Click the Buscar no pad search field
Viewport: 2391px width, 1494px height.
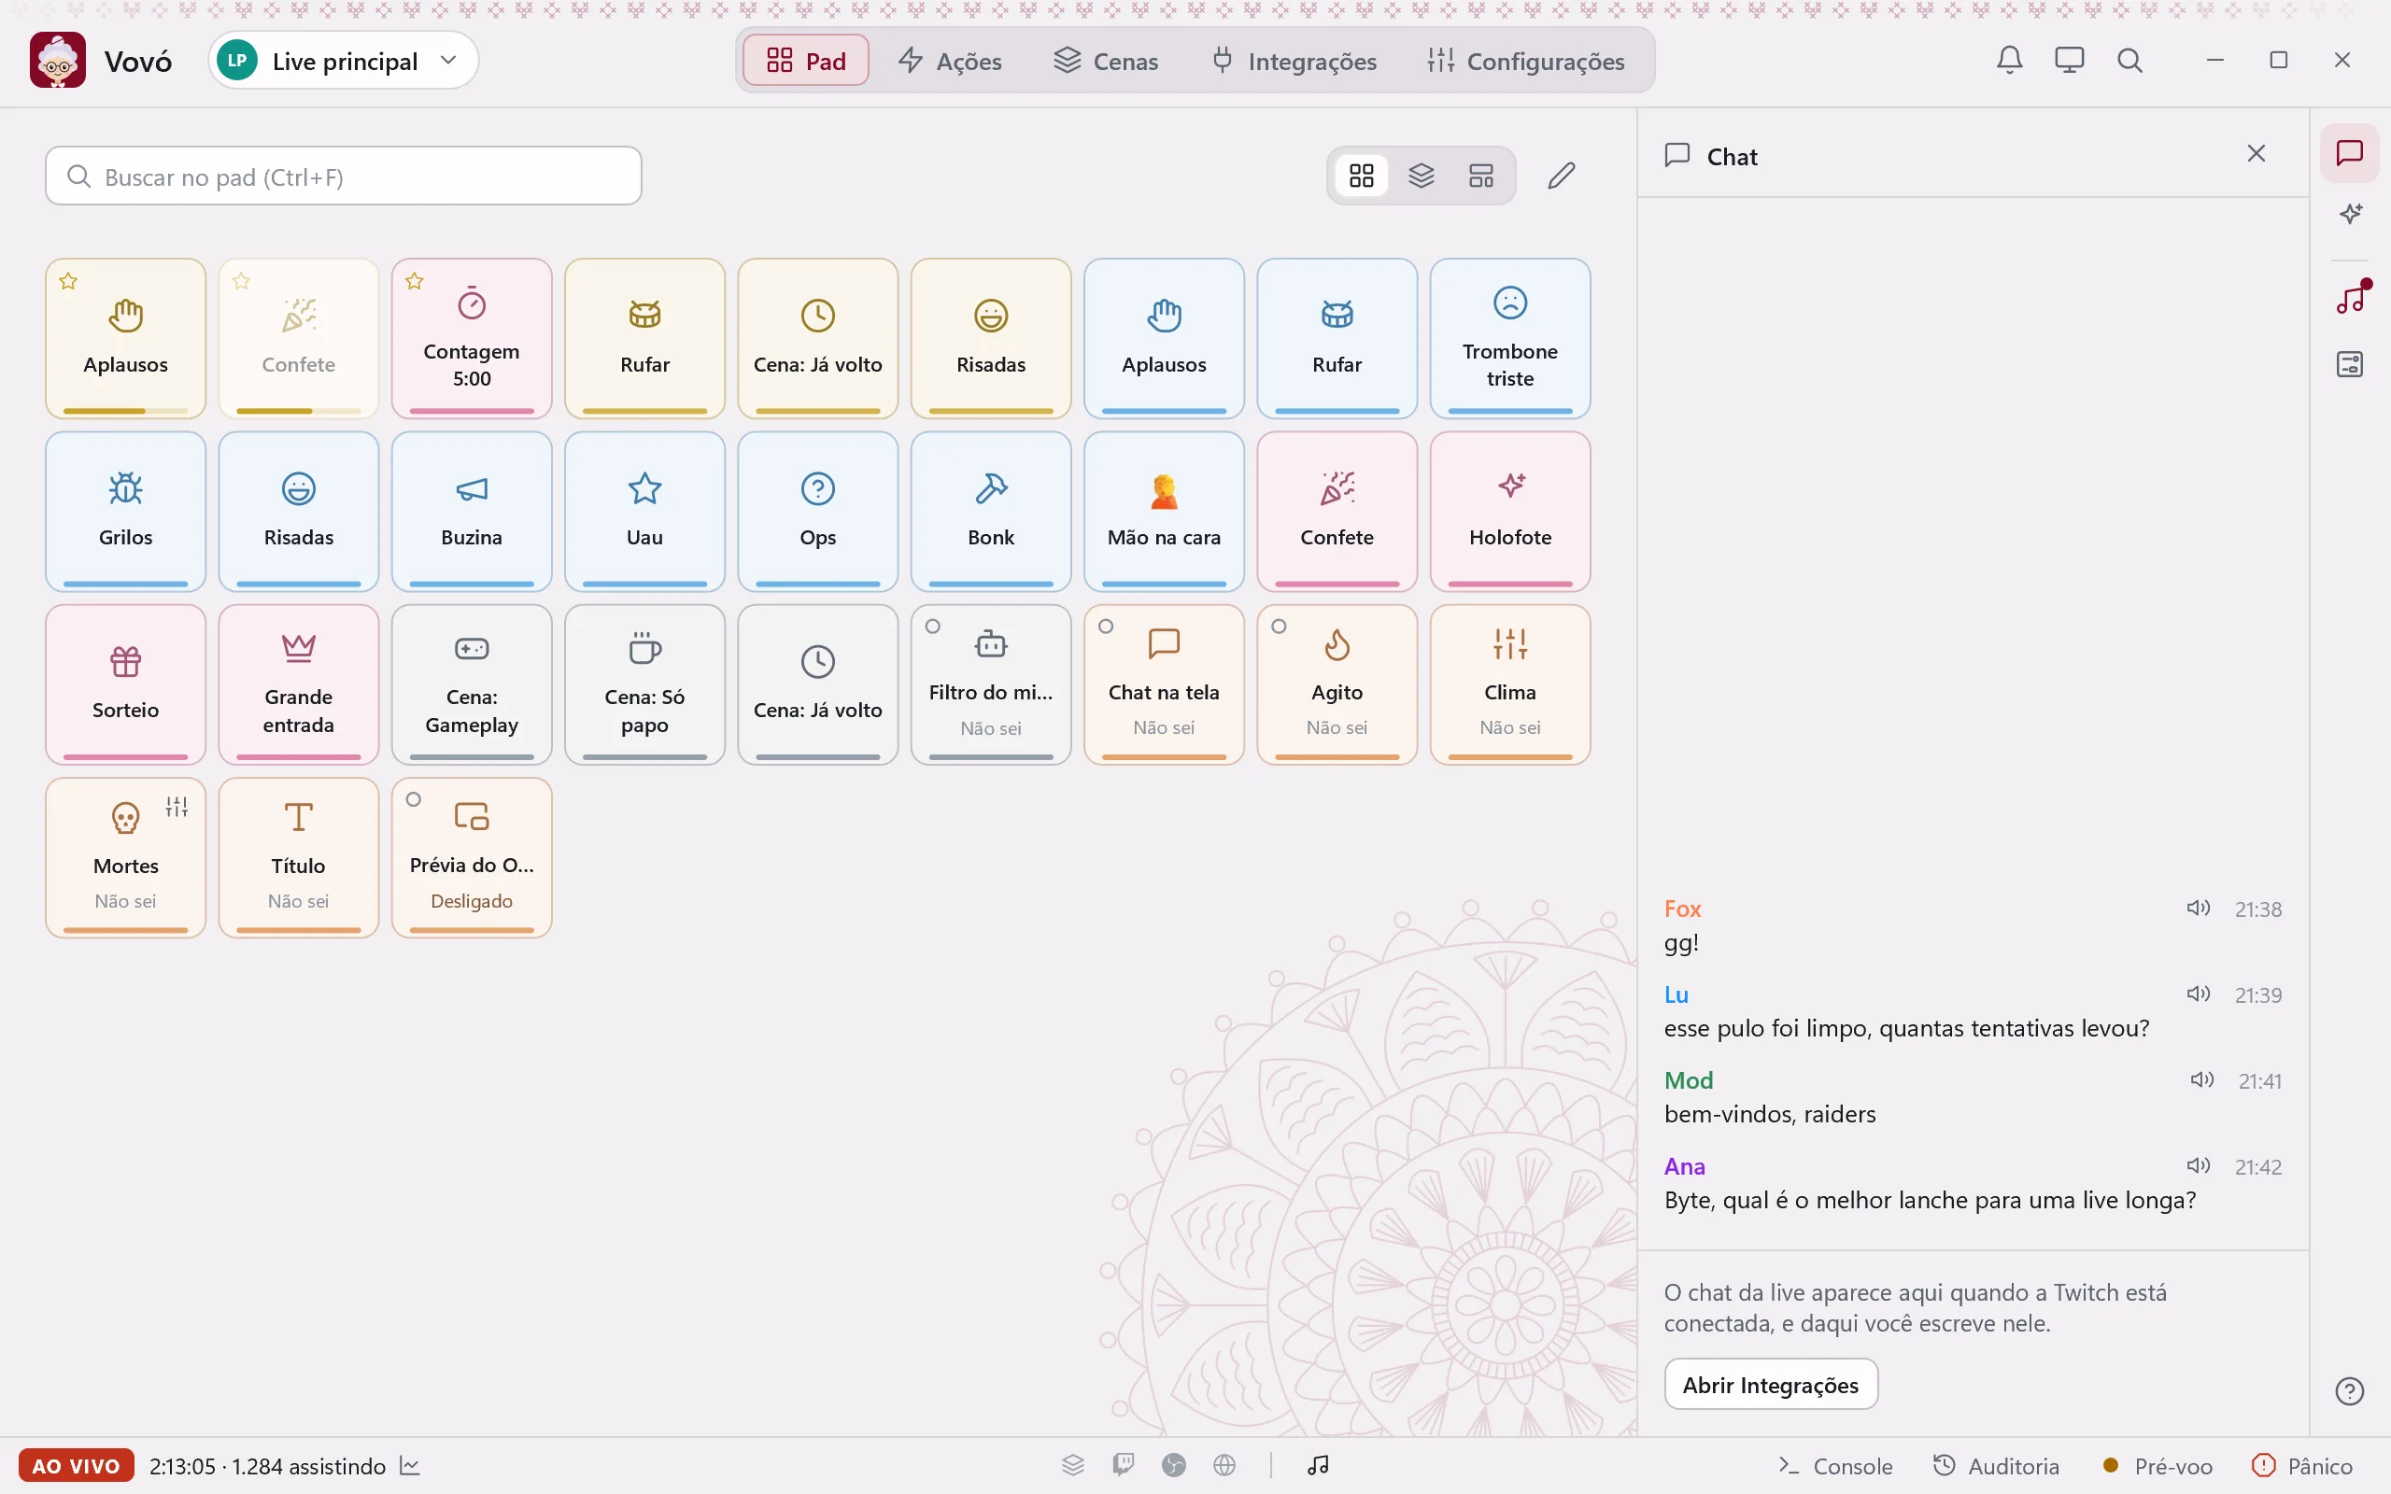coord(344,176)
